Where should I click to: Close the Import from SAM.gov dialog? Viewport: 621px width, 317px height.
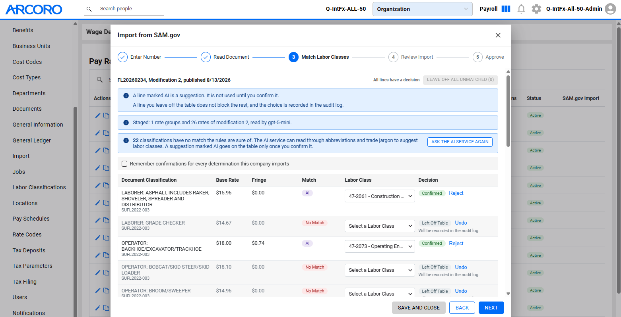(498, 35)
